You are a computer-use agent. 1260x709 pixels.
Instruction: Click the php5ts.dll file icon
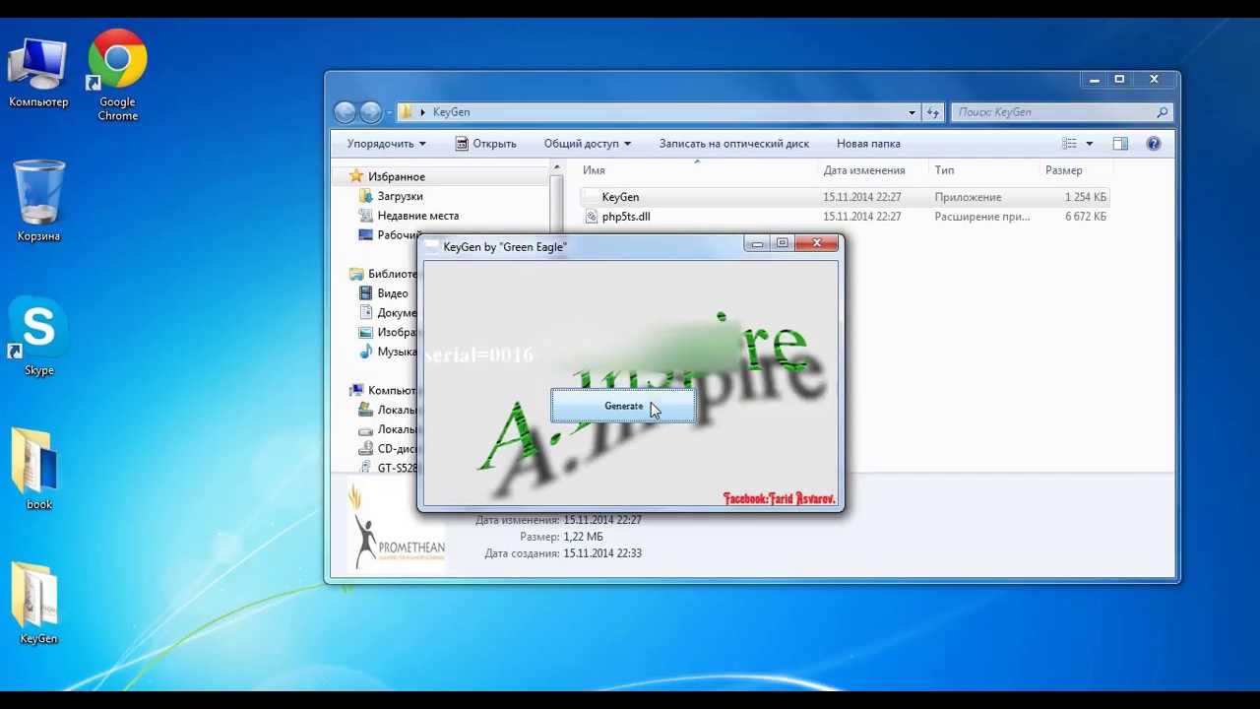[x=591, y=217]
